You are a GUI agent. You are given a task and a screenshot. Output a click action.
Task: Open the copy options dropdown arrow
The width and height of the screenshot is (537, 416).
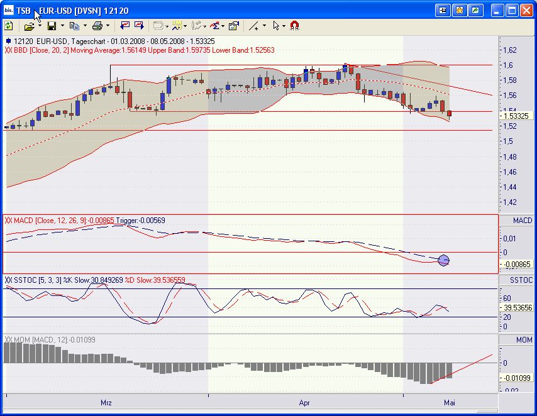click(x=85, y=26)
